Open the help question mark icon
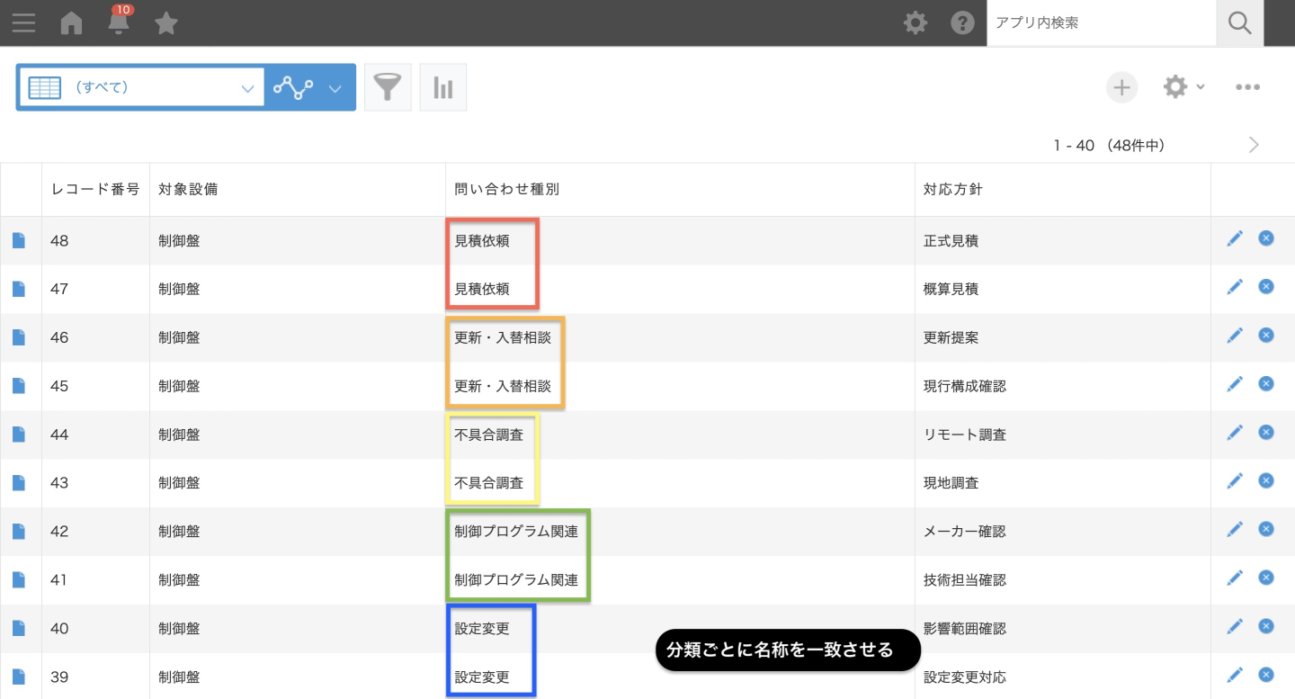Screen dimensions: 1295x699 pos(963,22)
